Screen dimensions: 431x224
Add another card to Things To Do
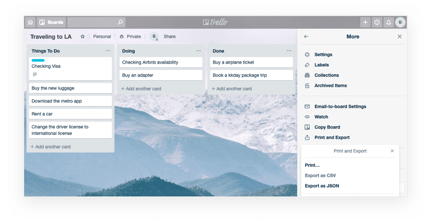[51, 147]
